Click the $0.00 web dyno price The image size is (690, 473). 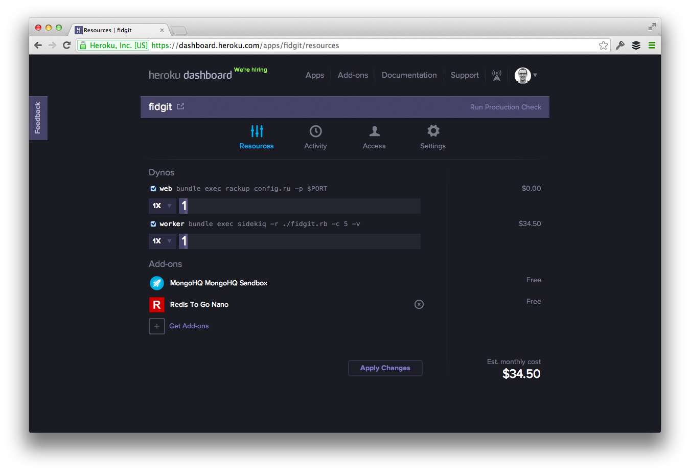tap(531, 189)
